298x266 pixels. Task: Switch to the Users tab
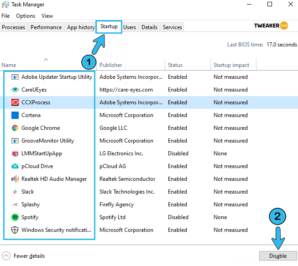[x=130, y=27]
